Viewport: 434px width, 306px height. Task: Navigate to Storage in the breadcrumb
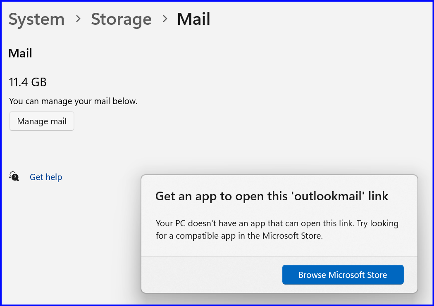click(x=121, y=19)
